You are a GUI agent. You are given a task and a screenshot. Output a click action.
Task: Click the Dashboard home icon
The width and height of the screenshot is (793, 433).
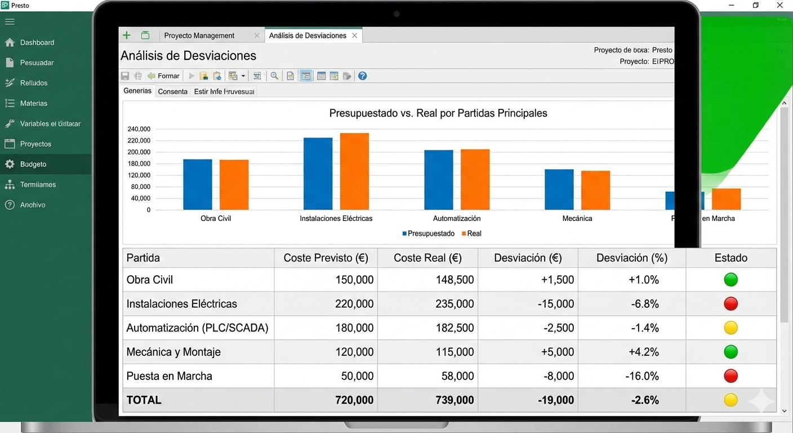point(10,42)
